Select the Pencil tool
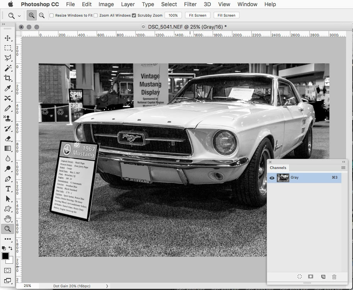The width and height of the screenshot is (353, 290). pyautogui.click(x=8, y=108)
